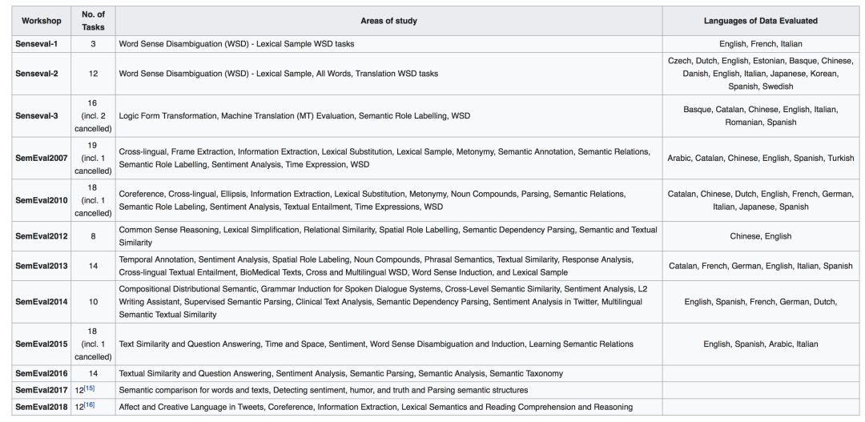Click "Languages of Data Evaluated" header
Viewport: 865px width, 422px height.
point(760,21)
